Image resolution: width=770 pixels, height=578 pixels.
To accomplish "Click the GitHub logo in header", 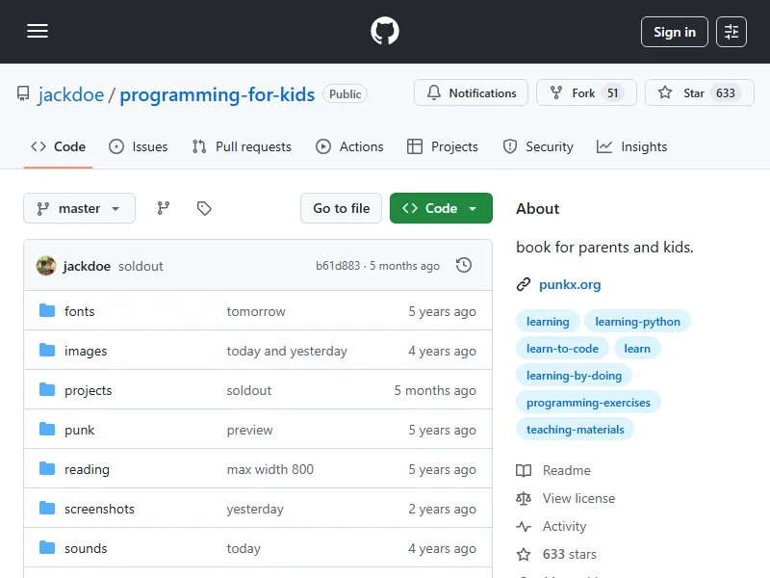I will (x=385, y=32).
